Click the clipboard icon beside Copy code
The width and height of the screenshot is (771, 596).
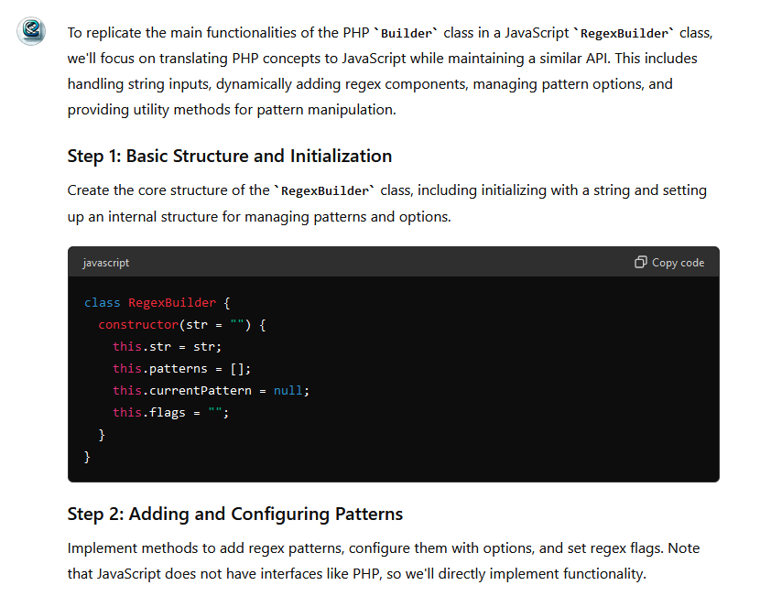point(641,263)
